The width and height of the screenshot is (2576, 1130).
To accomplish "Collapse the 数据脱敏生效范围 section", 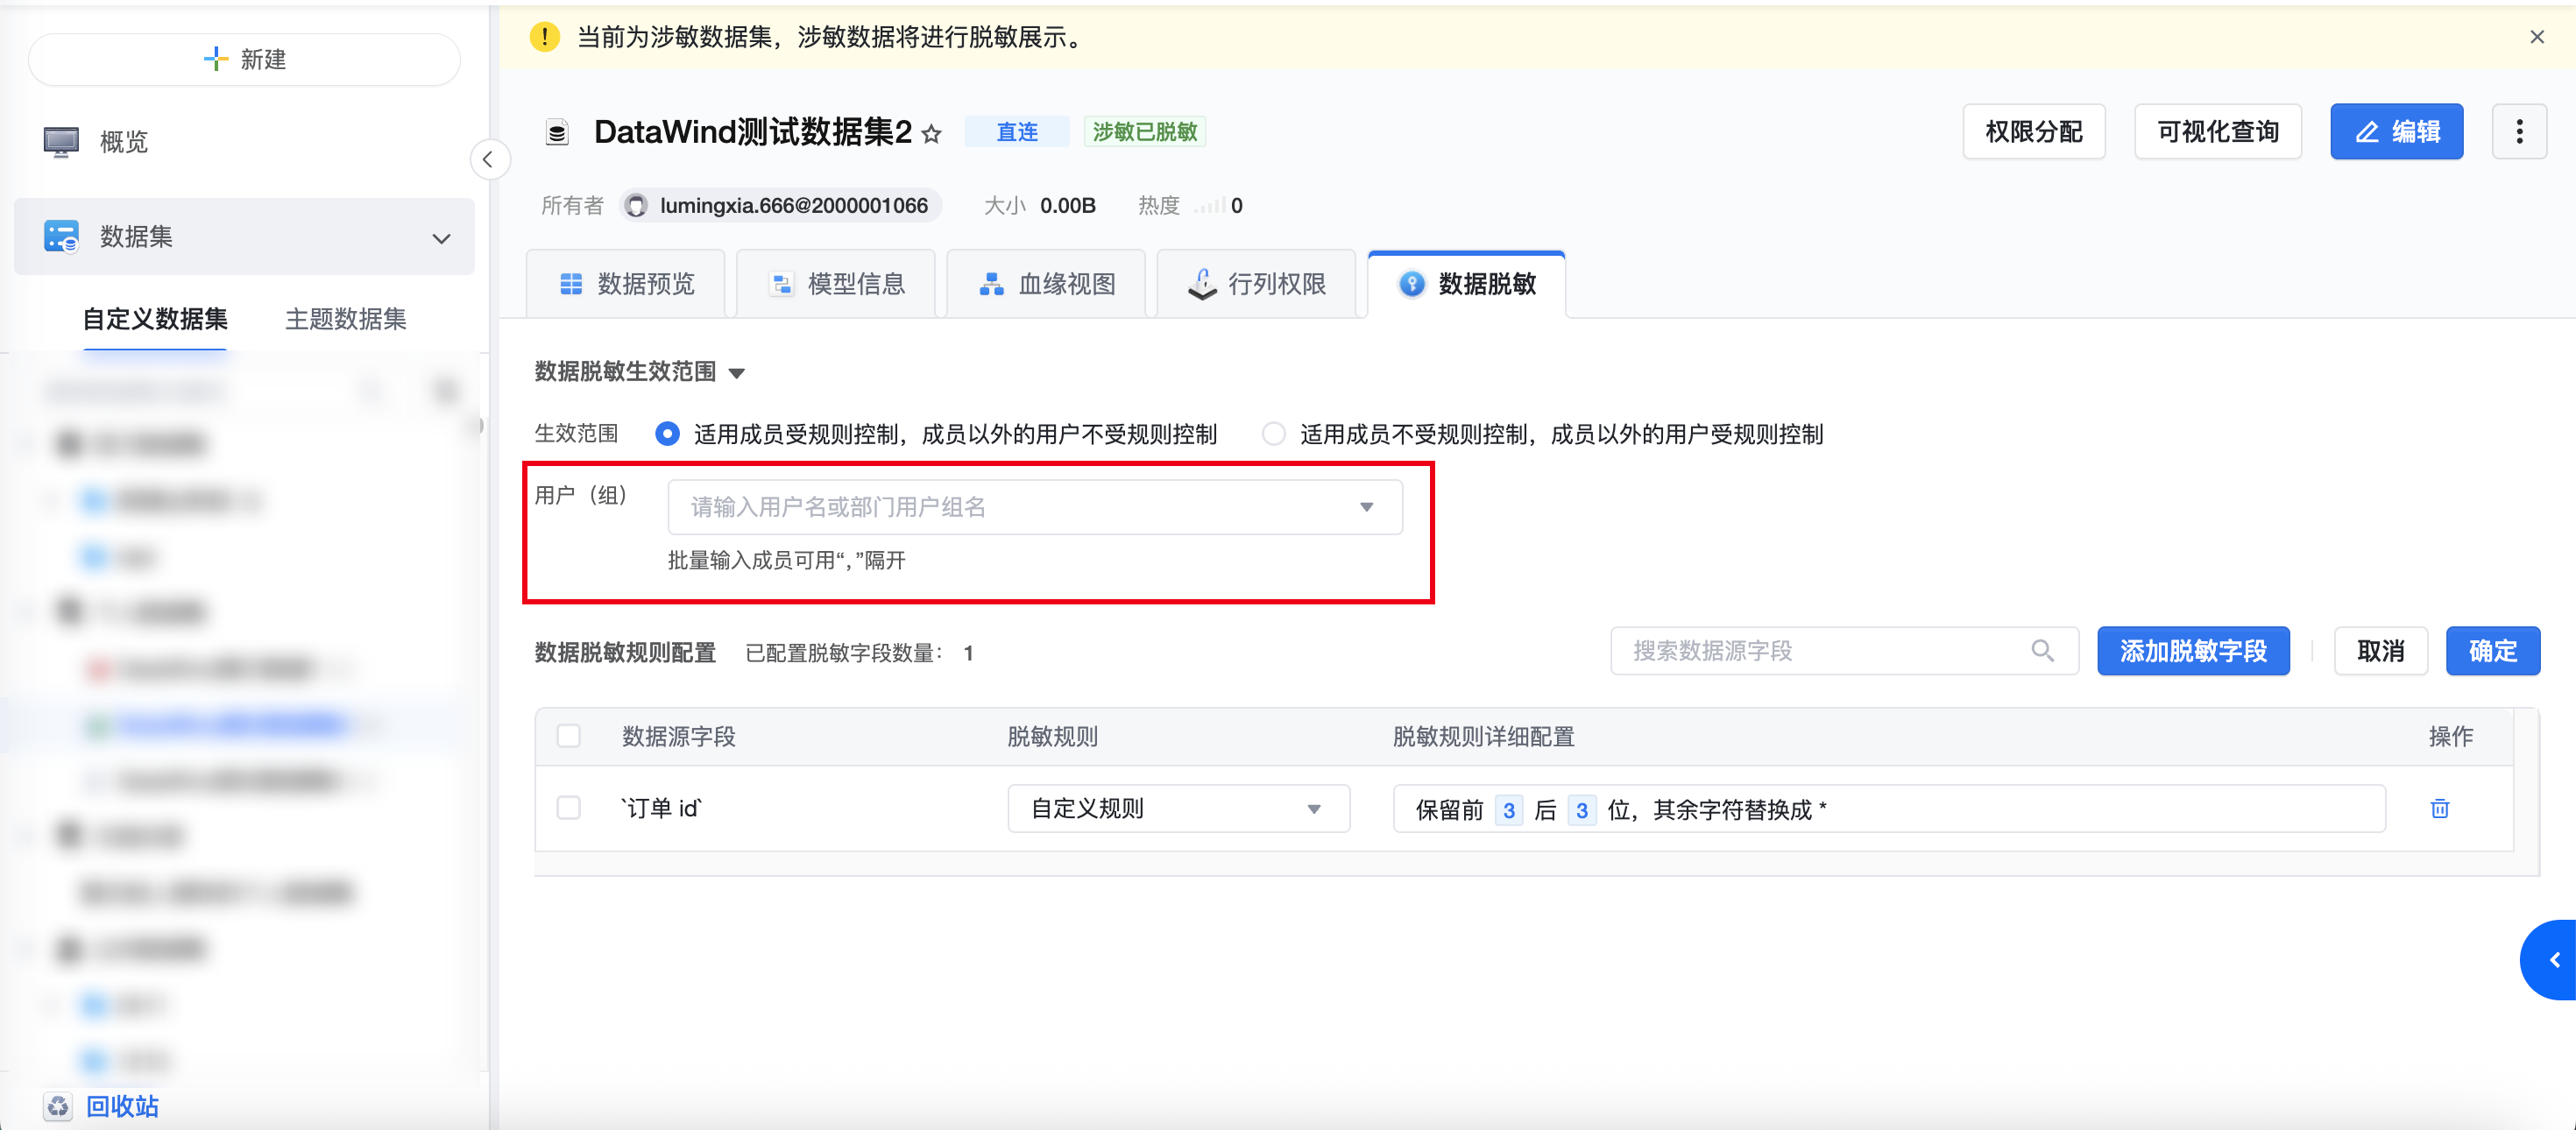I will pos(737,373).
